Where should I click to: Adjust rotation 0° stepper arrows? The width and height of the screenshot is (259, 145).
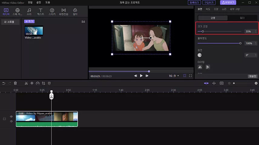[256, 55]
